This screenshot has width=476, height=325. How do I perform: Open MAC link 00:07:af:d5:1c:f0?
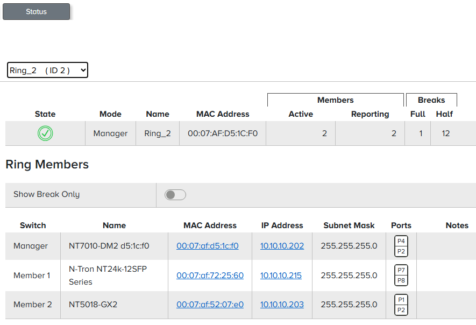point(207,246)
